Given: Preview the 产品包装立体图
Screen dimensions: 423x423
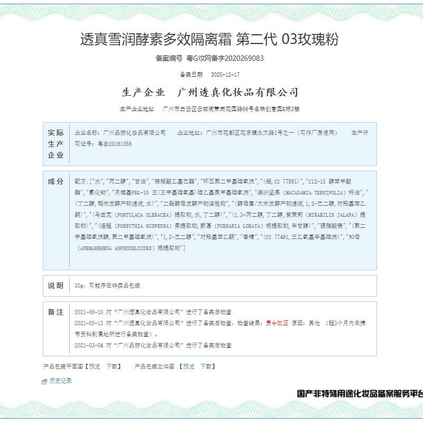Looking at the screenshot, I should click(188, 366).
